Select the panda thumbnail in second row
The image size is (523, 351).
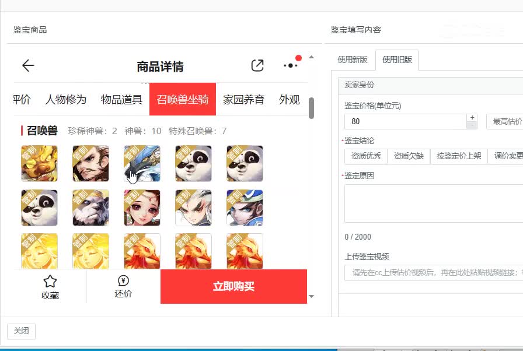pos(39,208)
